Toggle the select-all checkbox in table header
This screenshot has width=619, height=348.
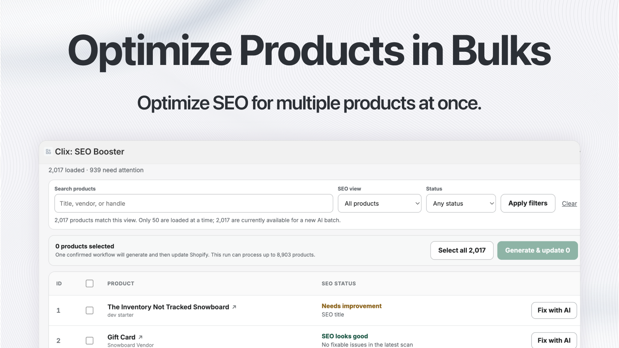pos(89,283)
